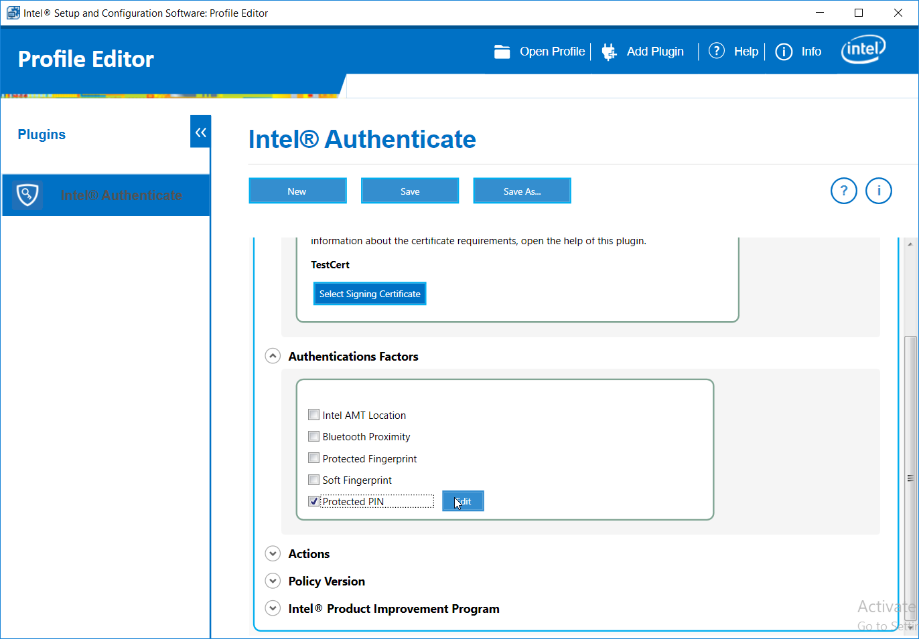Click the Profile Editor header title
This screenshot has width=919, height=639.
tap(86, 59)
